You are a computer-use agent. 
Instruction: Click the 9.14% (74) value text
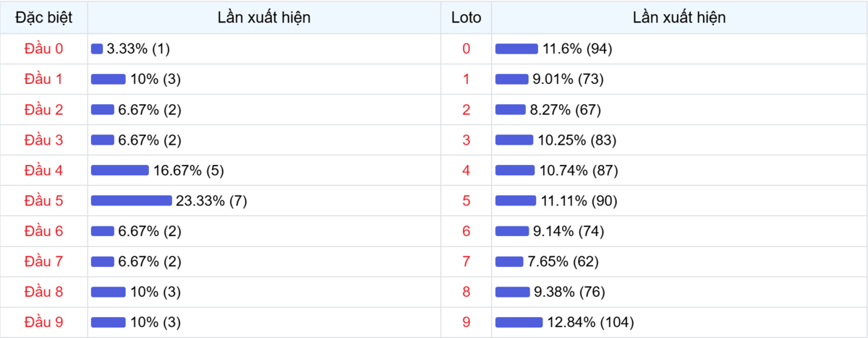click(x=569, y=231)
